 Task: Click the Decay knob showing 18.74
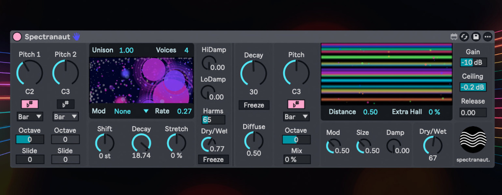coord(141,143)
